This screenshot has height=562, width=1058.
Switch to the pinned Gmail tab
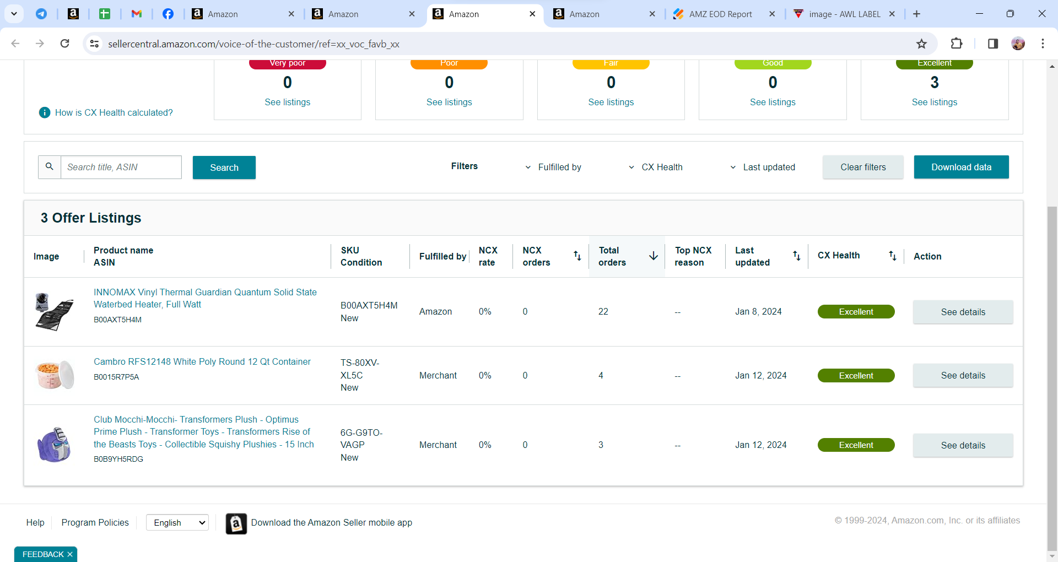(137, 14)
